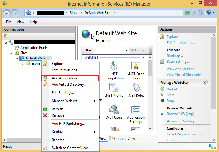Image resolution: width=219 pixels, height=152 pixels.
Task: Choose Add Virtual Directory... from context menu
Action: point(70,85)
